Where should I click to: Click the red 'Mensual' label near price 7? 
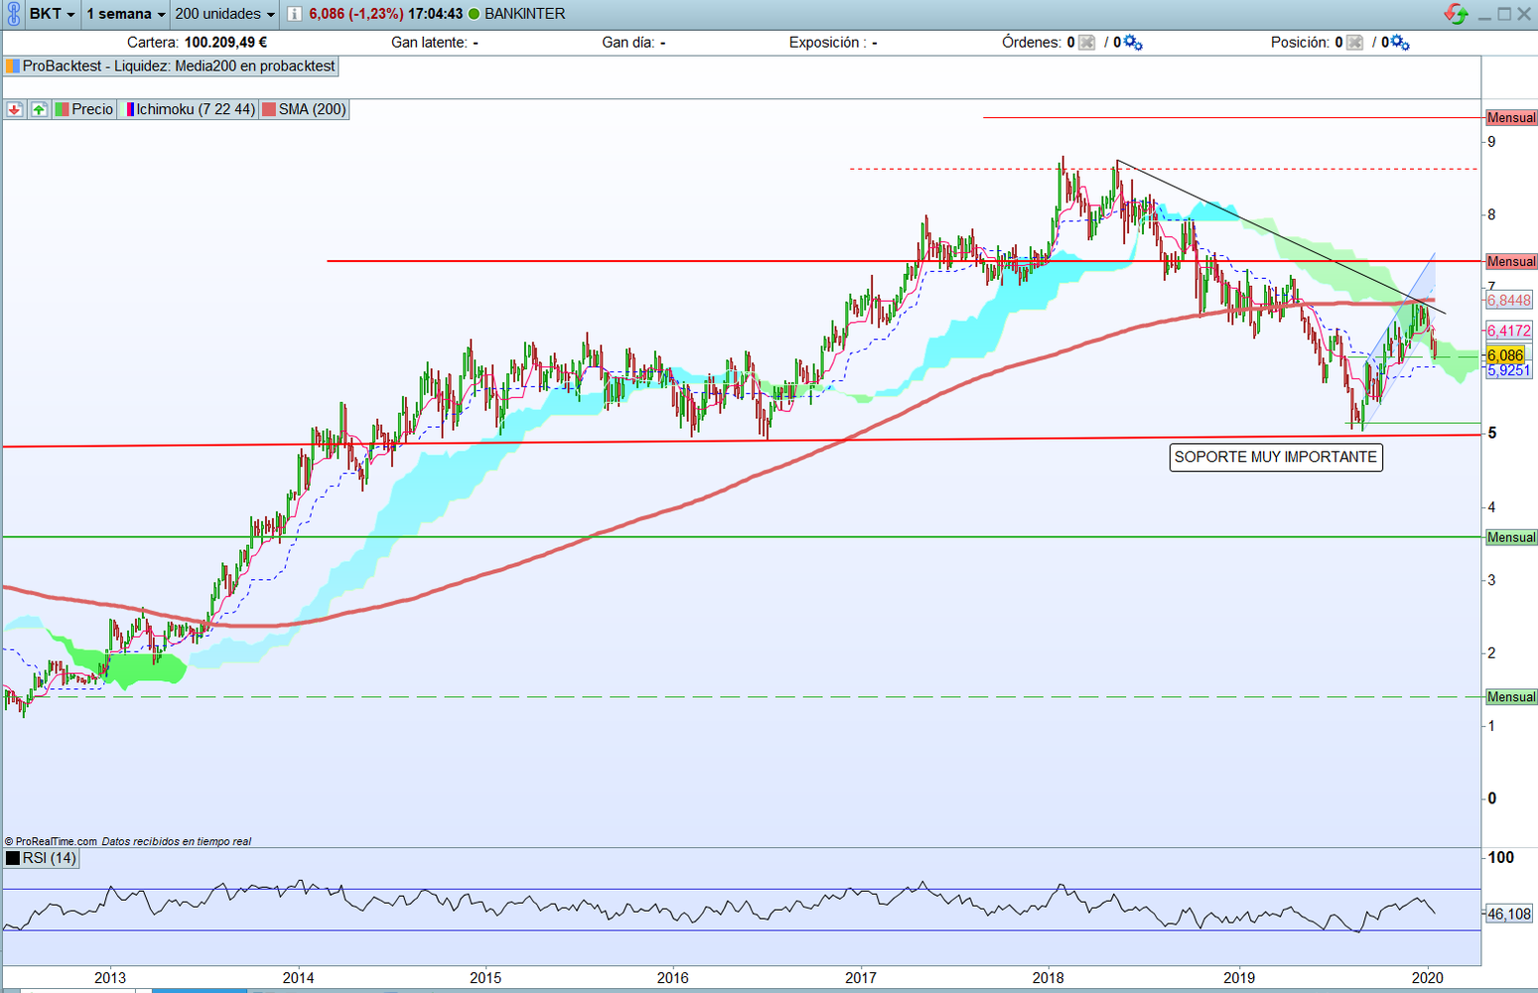tap(1511, 262)
